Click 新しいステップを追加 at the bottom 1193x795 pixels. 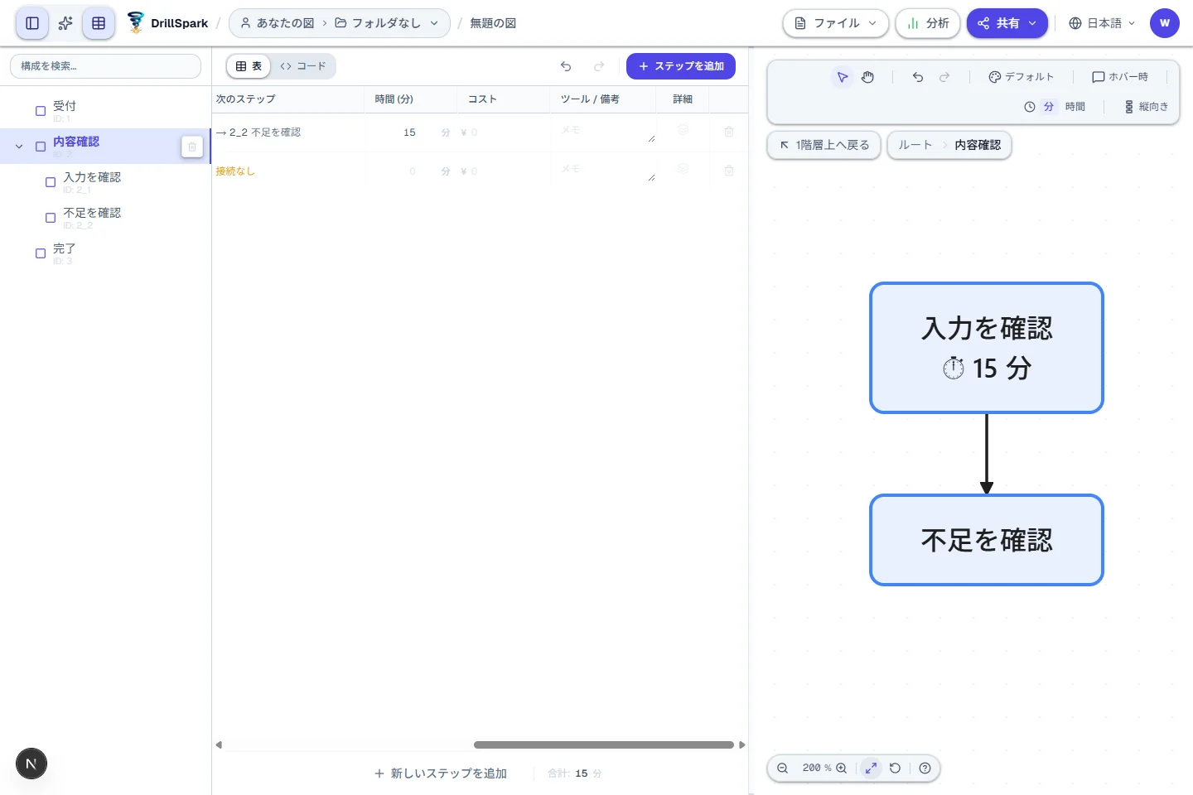(x=441, y=773)
